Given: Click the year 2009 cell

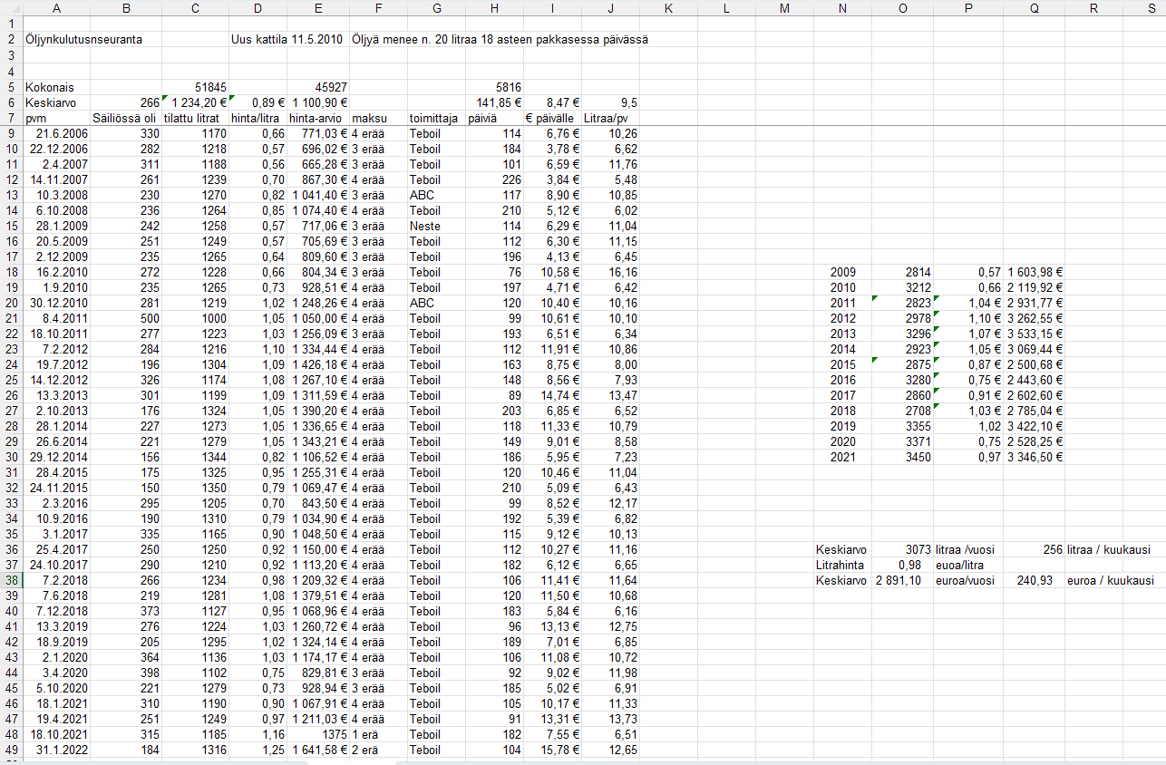Looking at the screenshot, I should tap(842, 272).
